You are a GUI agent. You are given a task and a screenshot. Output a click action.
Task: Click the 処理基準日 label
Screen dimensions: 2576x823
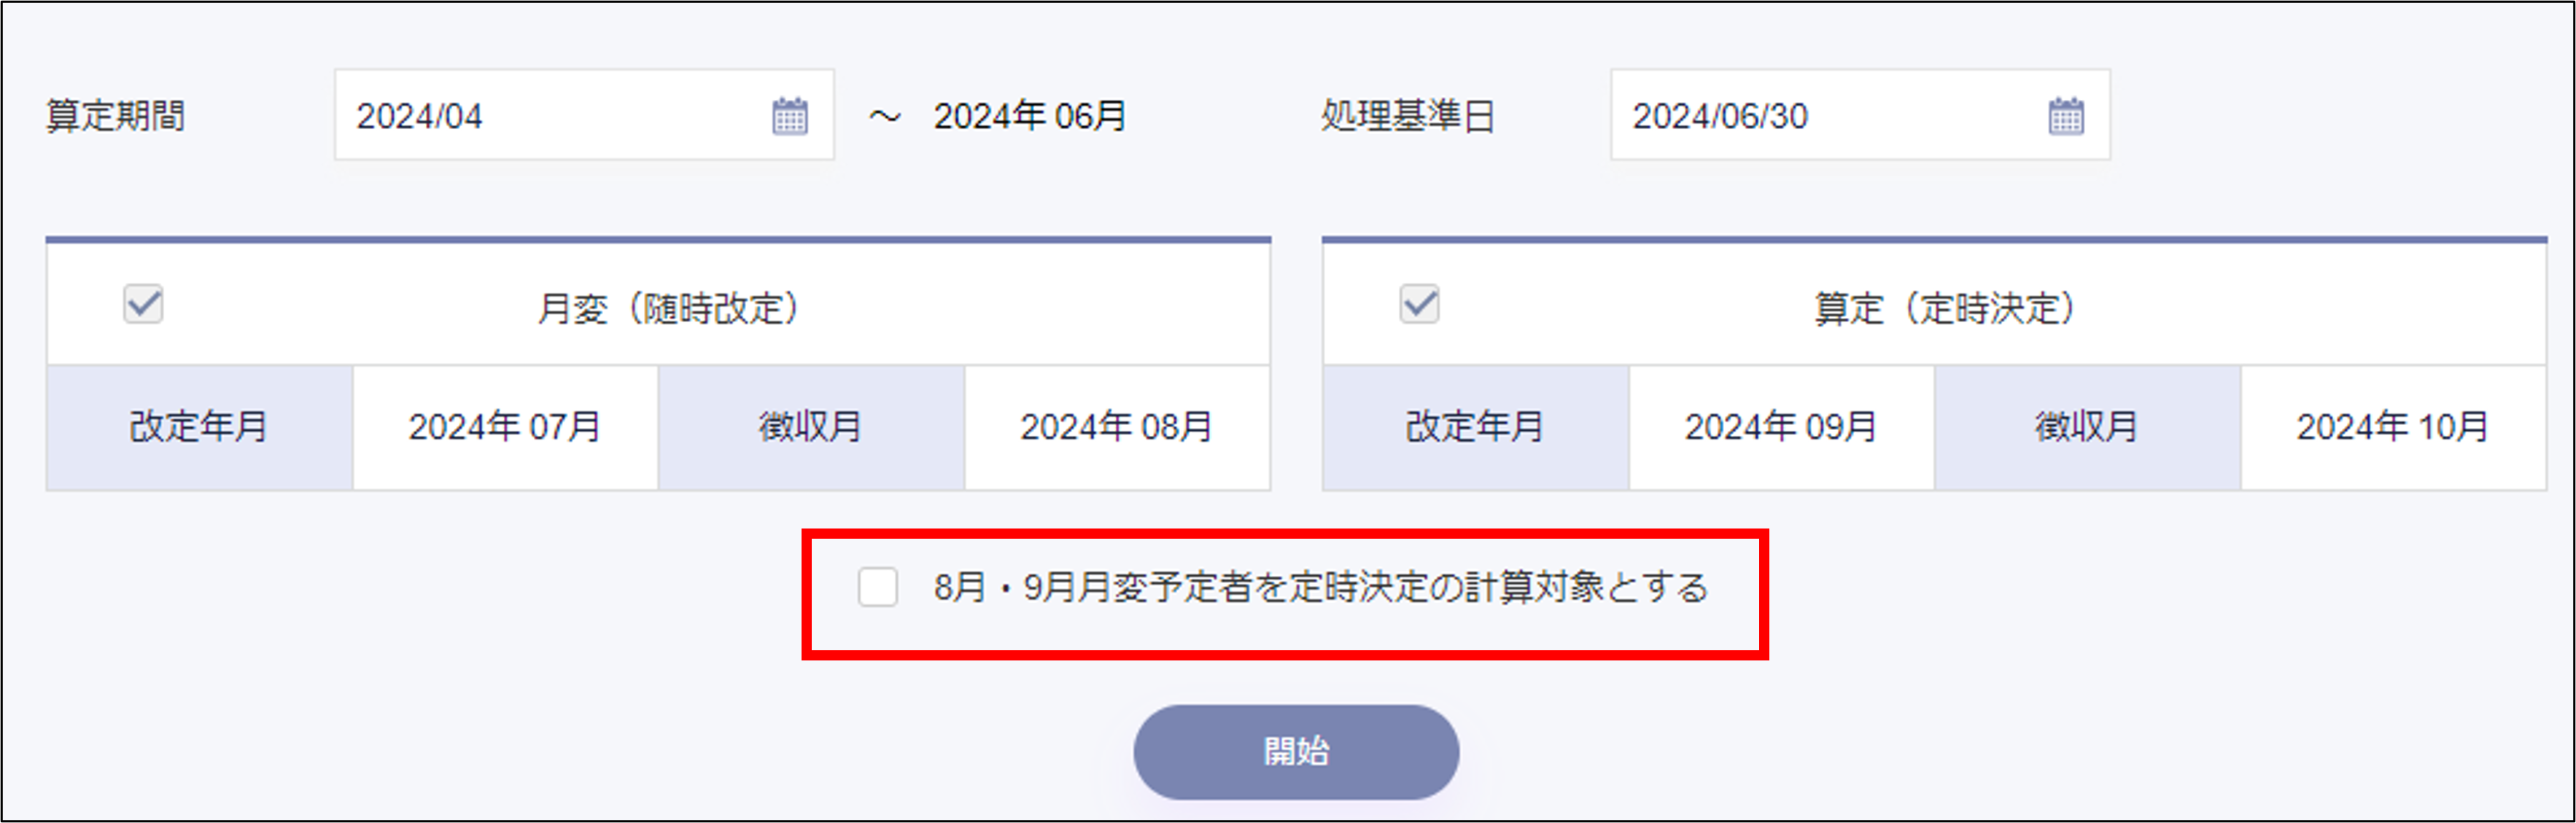tap(1407, 116)
